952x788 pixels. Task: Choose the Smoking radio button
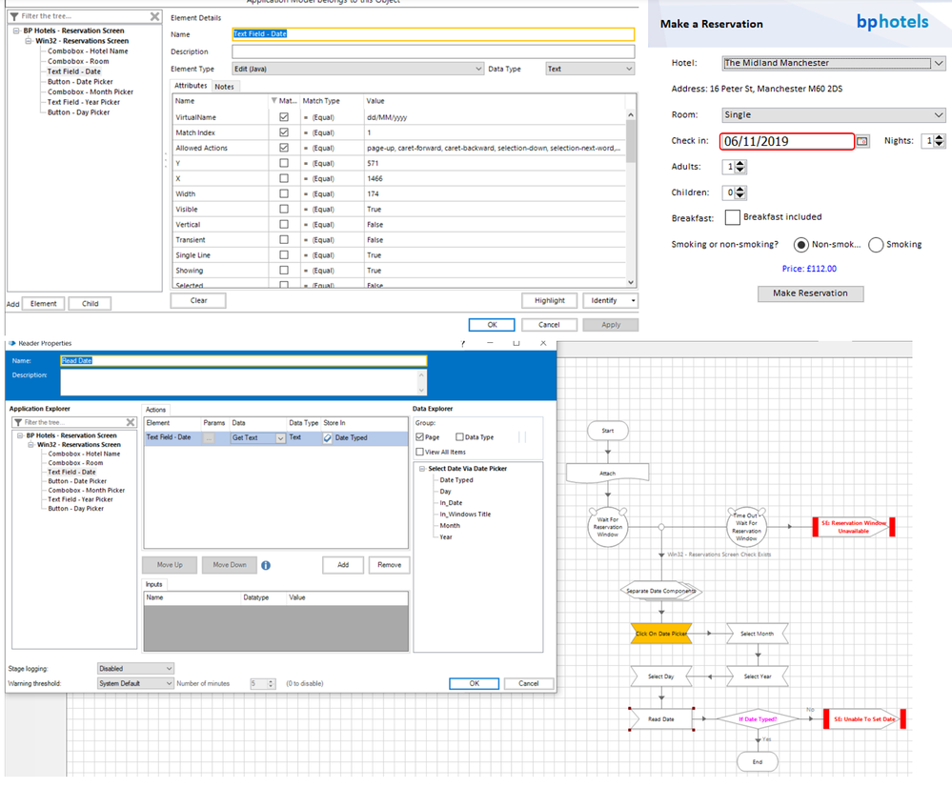pos(876,245)
